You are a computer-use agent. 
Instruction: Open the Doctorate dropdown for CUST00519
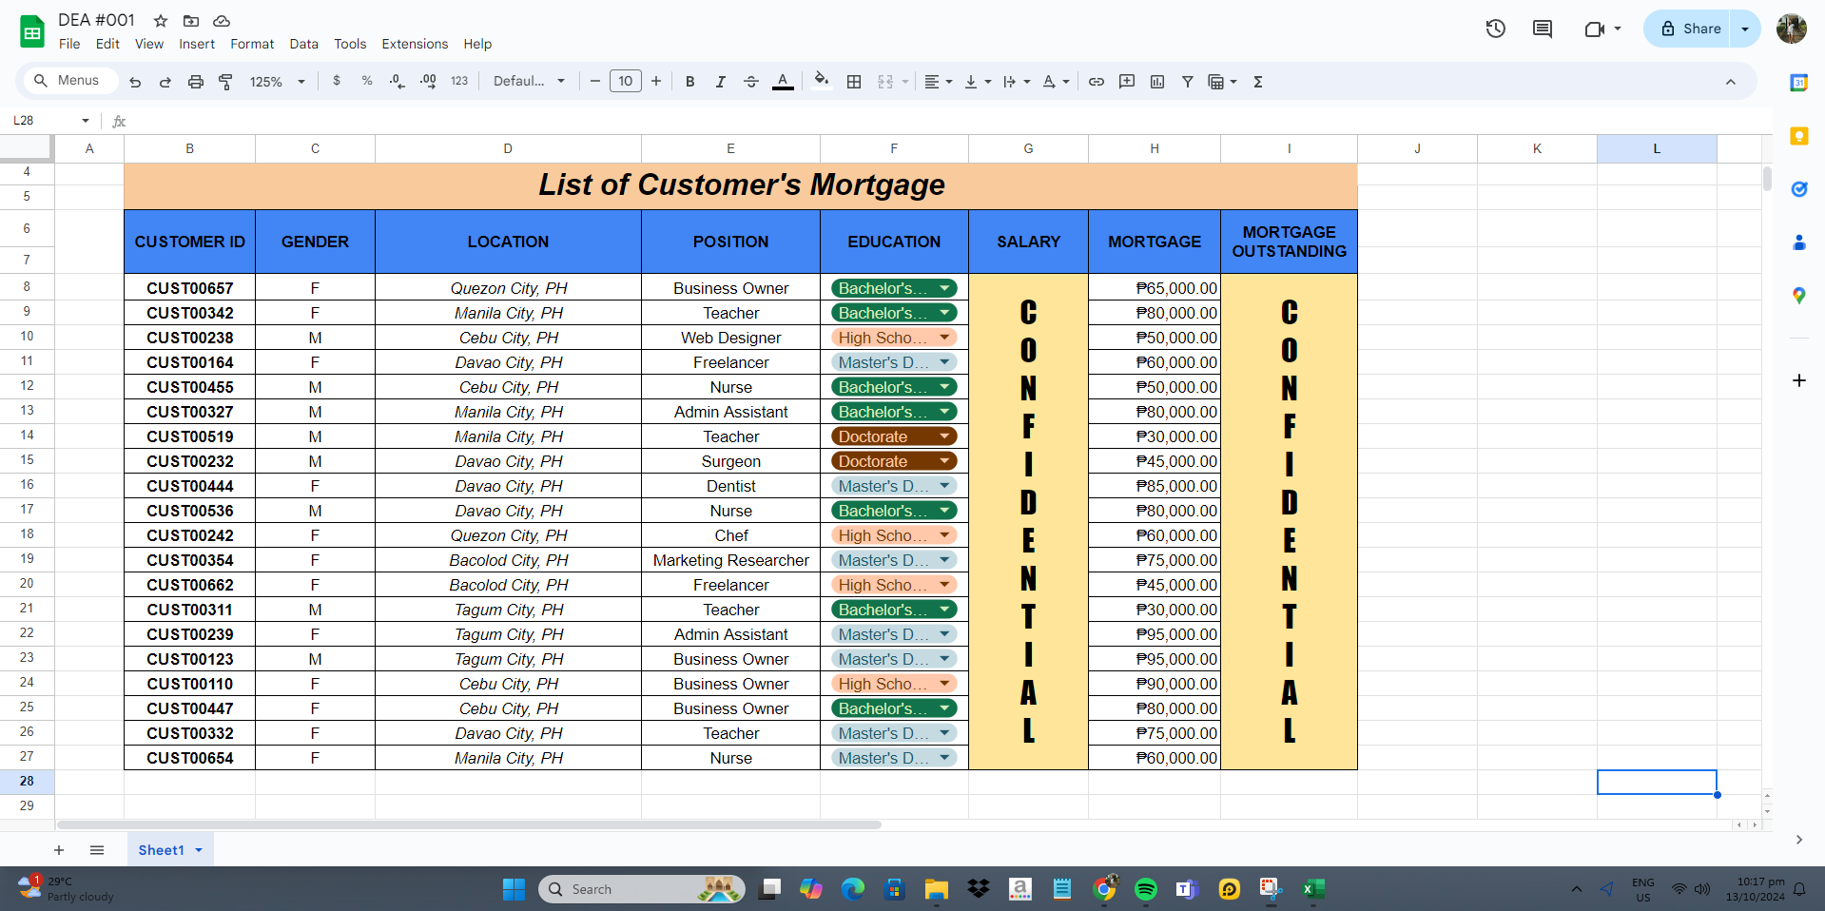tap(944, 436)
